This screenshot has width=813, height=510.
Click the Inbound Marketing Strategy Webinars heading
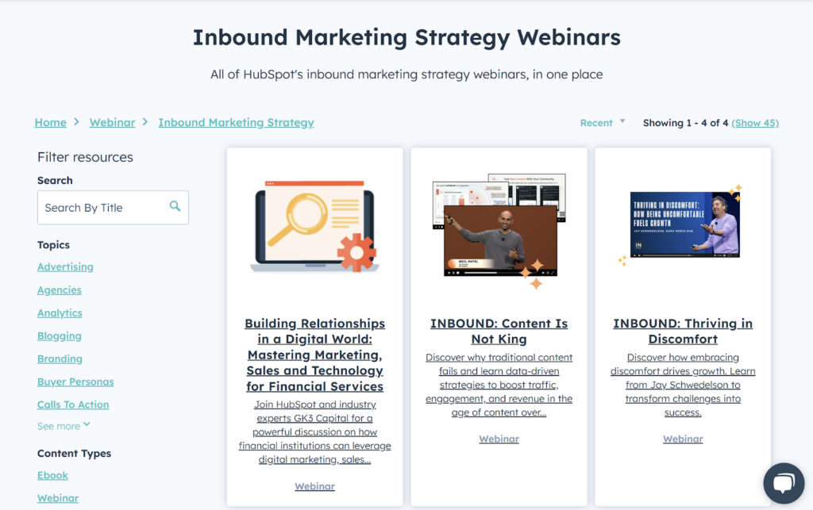[406, 38]
